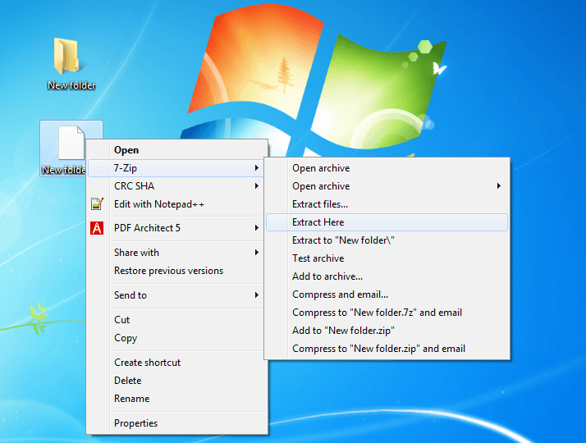The height and width of the screenshot is (443, 586).
Task: Click the first Open archive submenu item
Action: click(x=387, y=168)
